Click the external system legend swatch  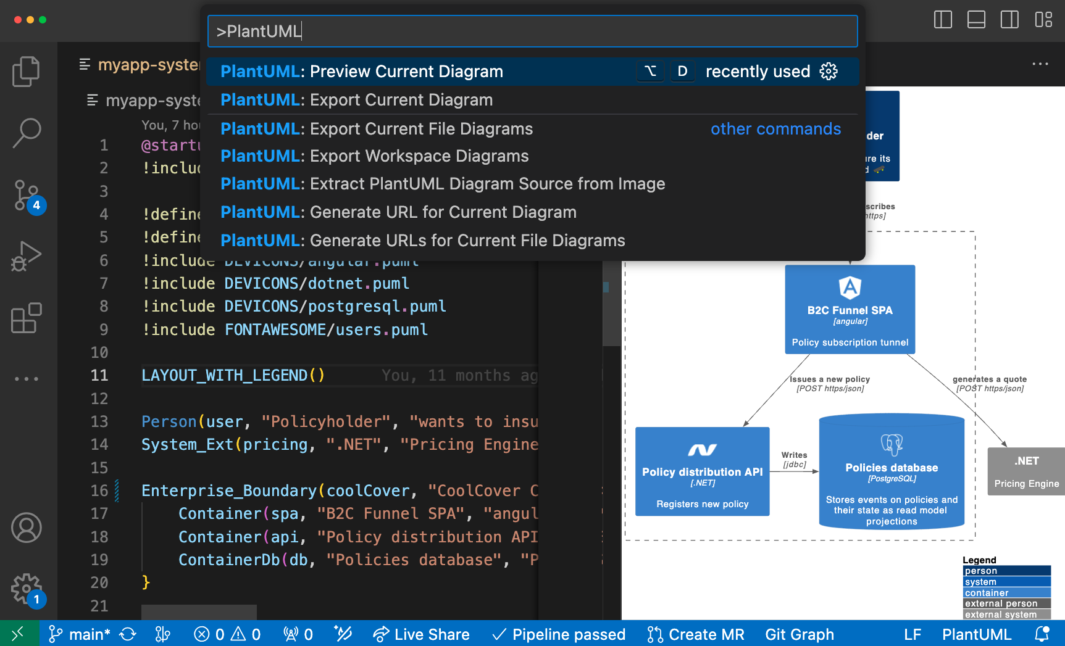pos(1006,615)
